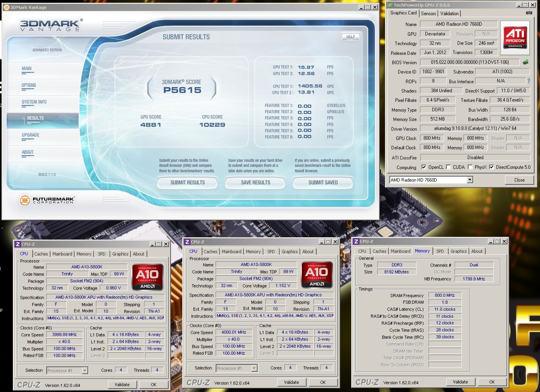Click the Futuremark Corporation logo
Viewport: 540px width, 392px height.
click(x=47, y=201)
